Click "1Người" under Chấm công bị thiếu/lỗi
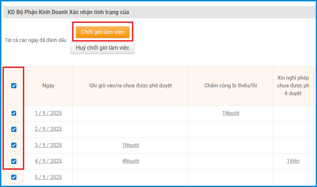Image resolution: width=317 pixels, height=187 pixels. 230,113
